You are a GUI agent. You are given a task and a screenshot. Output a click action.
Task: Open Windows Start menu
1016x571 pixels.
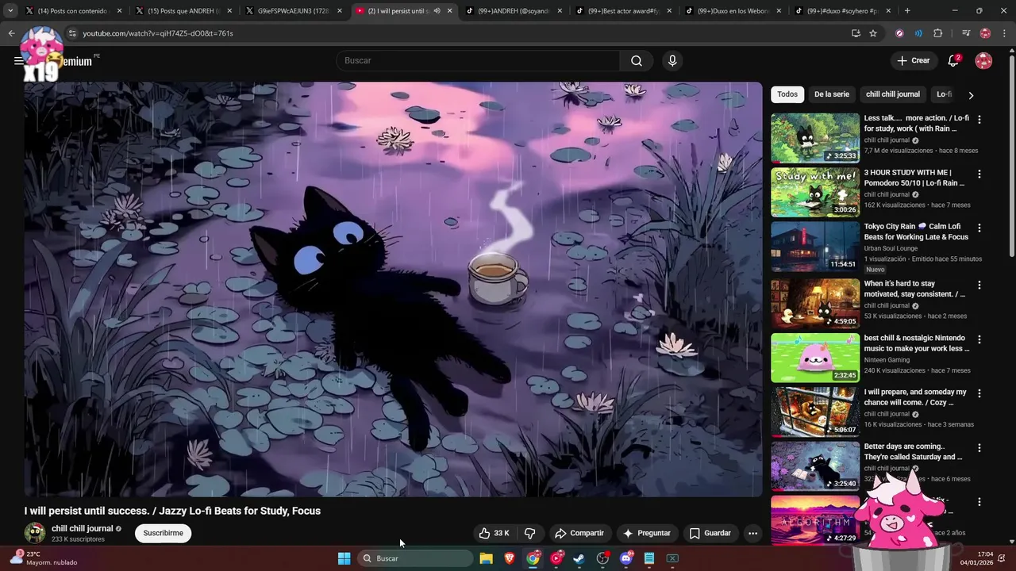(344, 558)
